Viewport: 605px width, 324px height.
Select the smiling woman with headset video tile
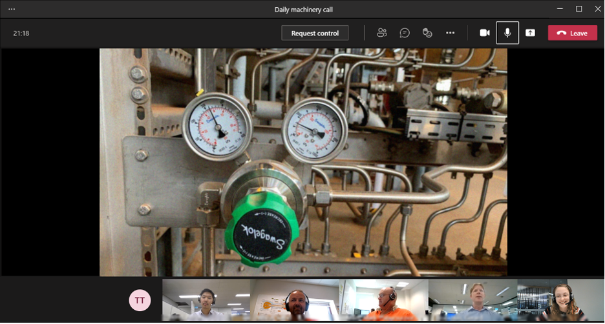(560, 300)
